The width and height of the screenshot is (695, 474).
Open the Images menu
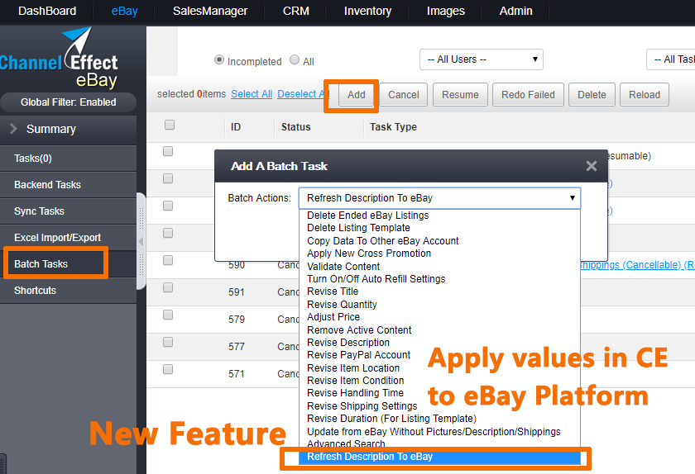tap(445, 11)
